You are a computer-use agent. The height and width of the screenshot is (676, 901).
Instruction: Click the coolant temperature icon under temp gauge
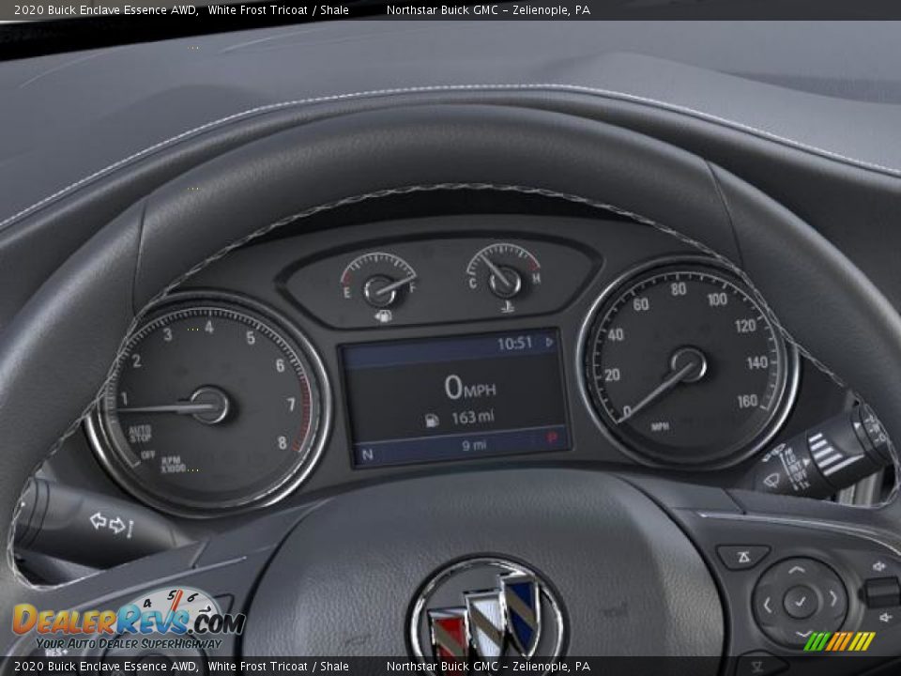click(508, 307)
